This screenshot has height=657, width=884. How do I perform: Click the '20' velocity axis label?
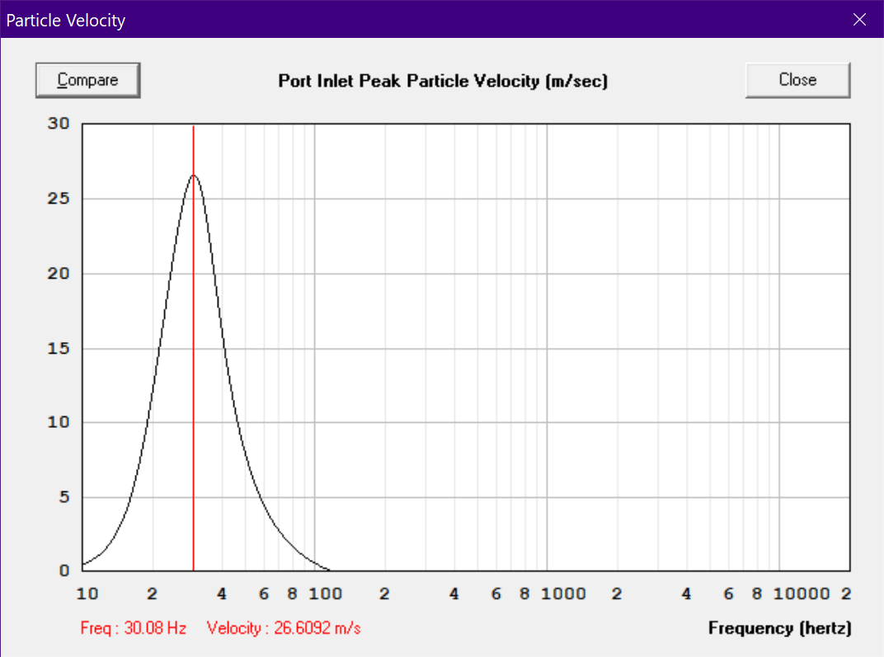point(59,274)
